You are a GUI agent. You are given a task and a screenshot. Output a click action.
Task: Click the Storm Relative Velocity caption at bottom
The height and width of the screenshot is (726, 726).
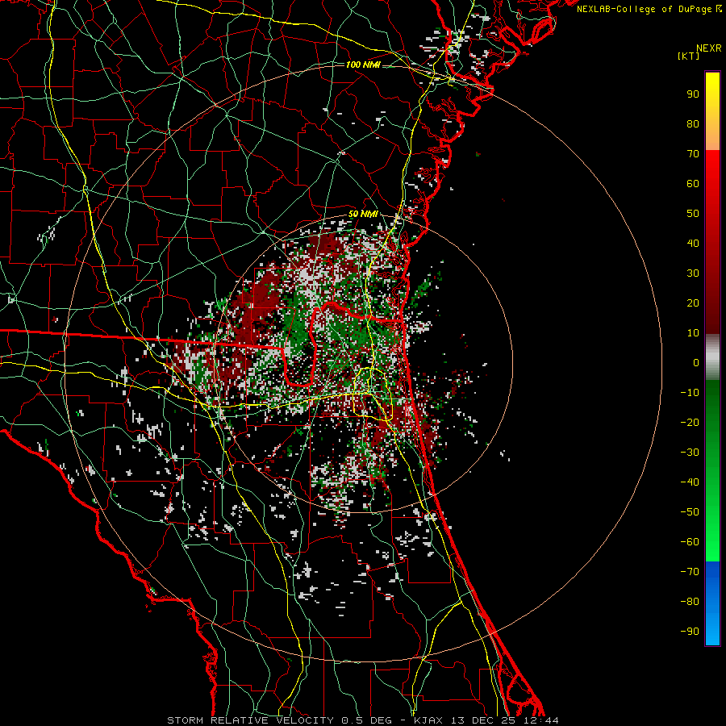click(x=362, y=720)
